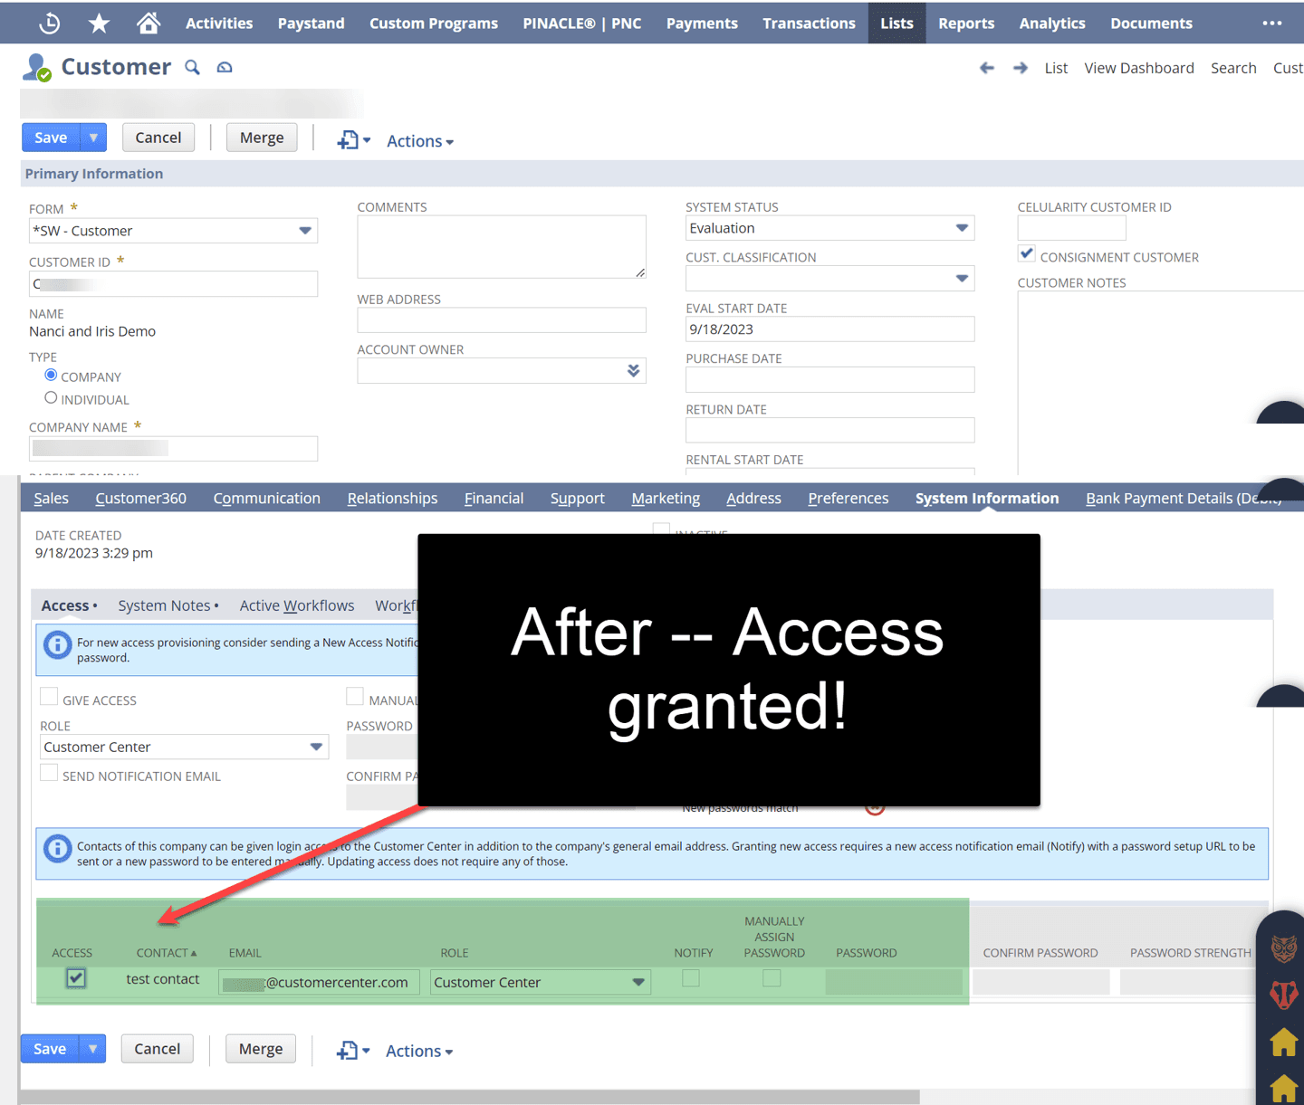This screenshot has width=1304, height=1105.
Task: Go to previous record with left arrow
Action: [x=987, y=68]
